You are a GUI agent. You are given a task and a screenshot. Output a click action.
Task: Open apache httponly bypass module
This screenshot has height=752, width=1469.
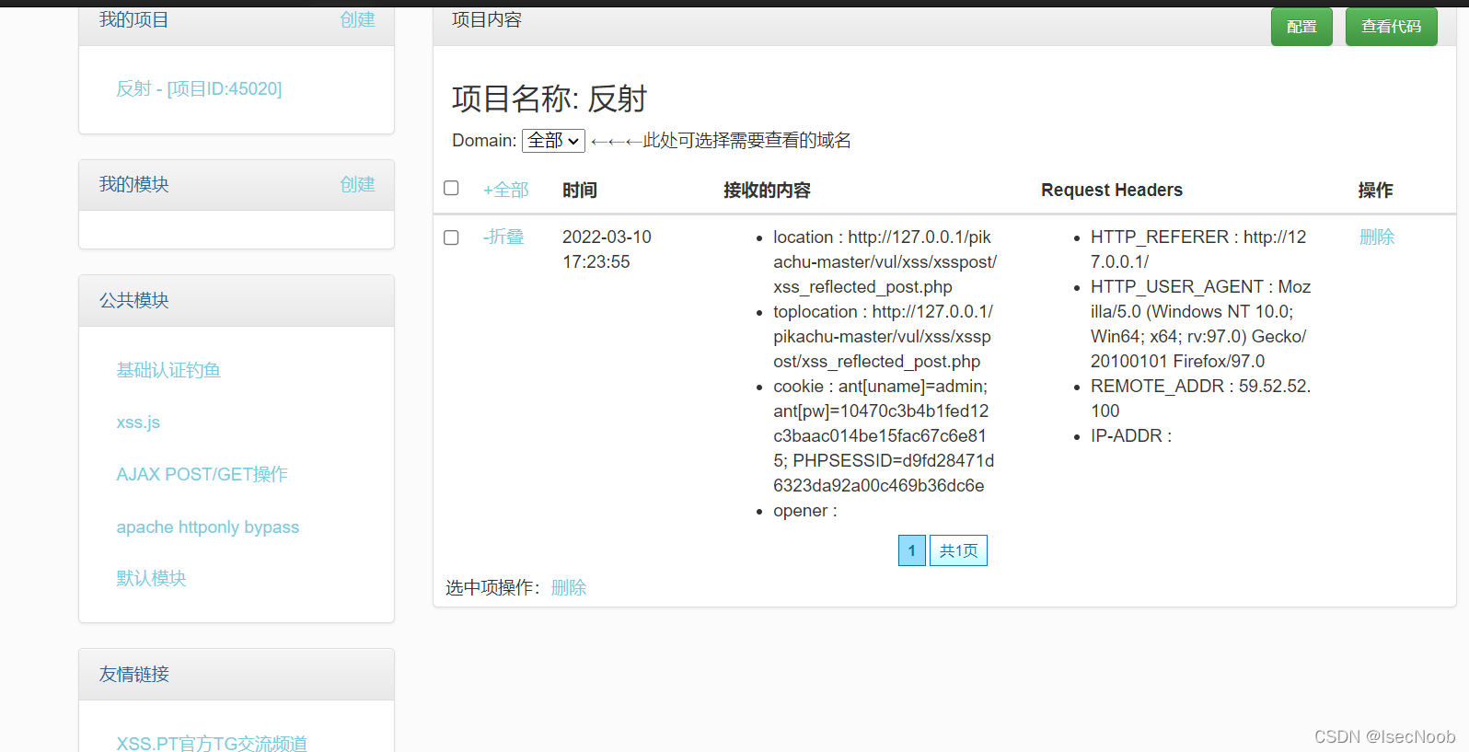tap(207, 526)
